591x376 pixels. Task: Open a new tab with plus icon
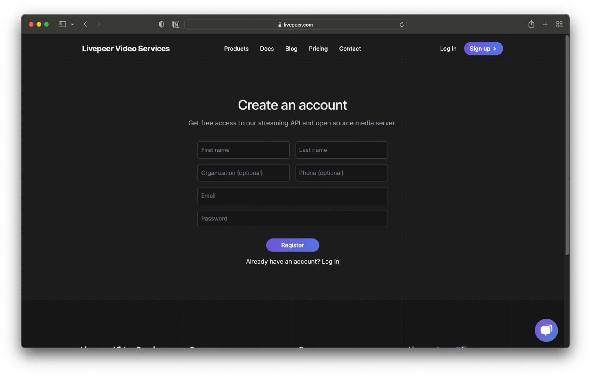pyautogui.click(x=545, y=24)
